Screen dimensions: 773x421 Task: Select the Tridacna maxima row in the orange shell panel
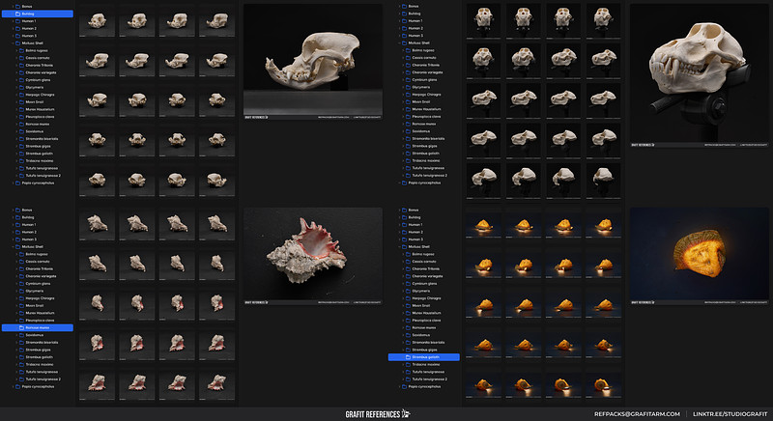point(424,365)
